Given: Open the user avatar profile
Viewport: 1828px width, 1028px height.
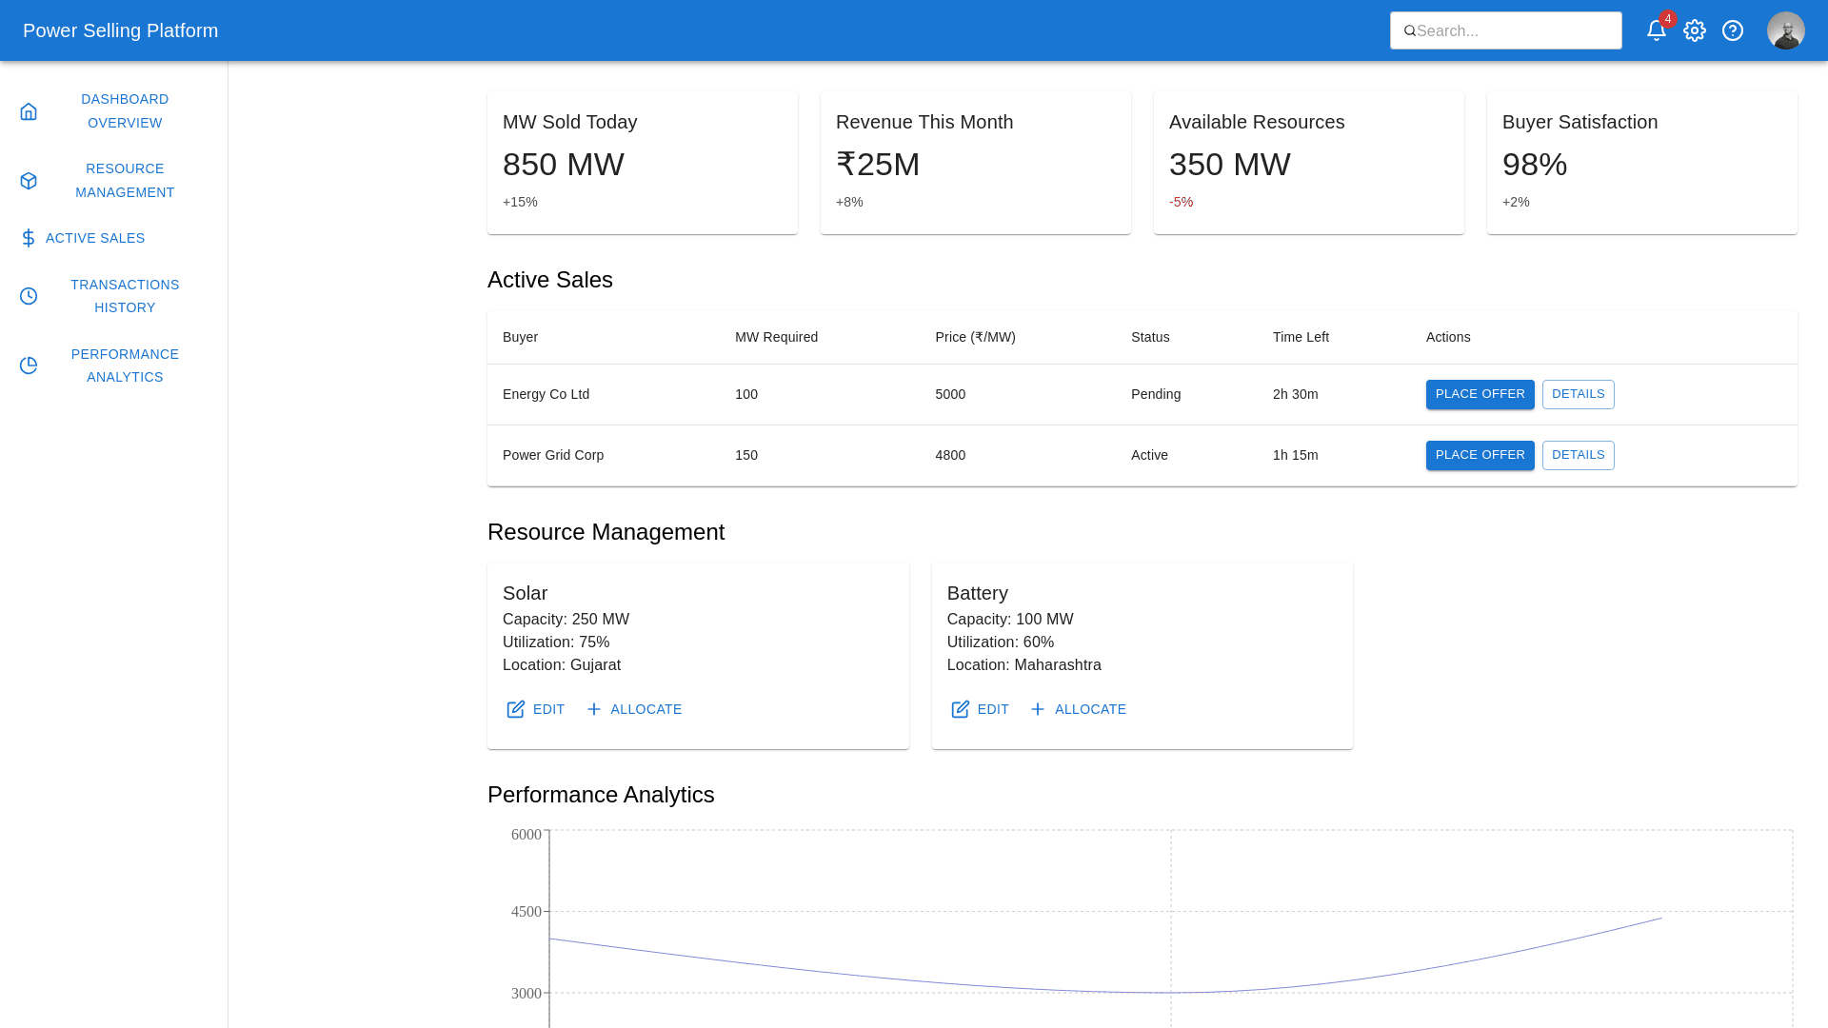Looking at the screenshot, I should pyautogui.click(x=1785, y=30).
